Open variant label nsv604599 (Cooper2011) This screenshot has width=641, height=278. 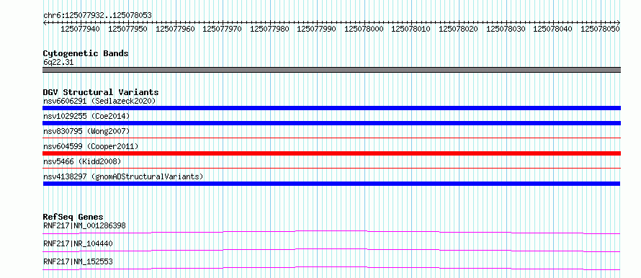click(x=91, y=146)
